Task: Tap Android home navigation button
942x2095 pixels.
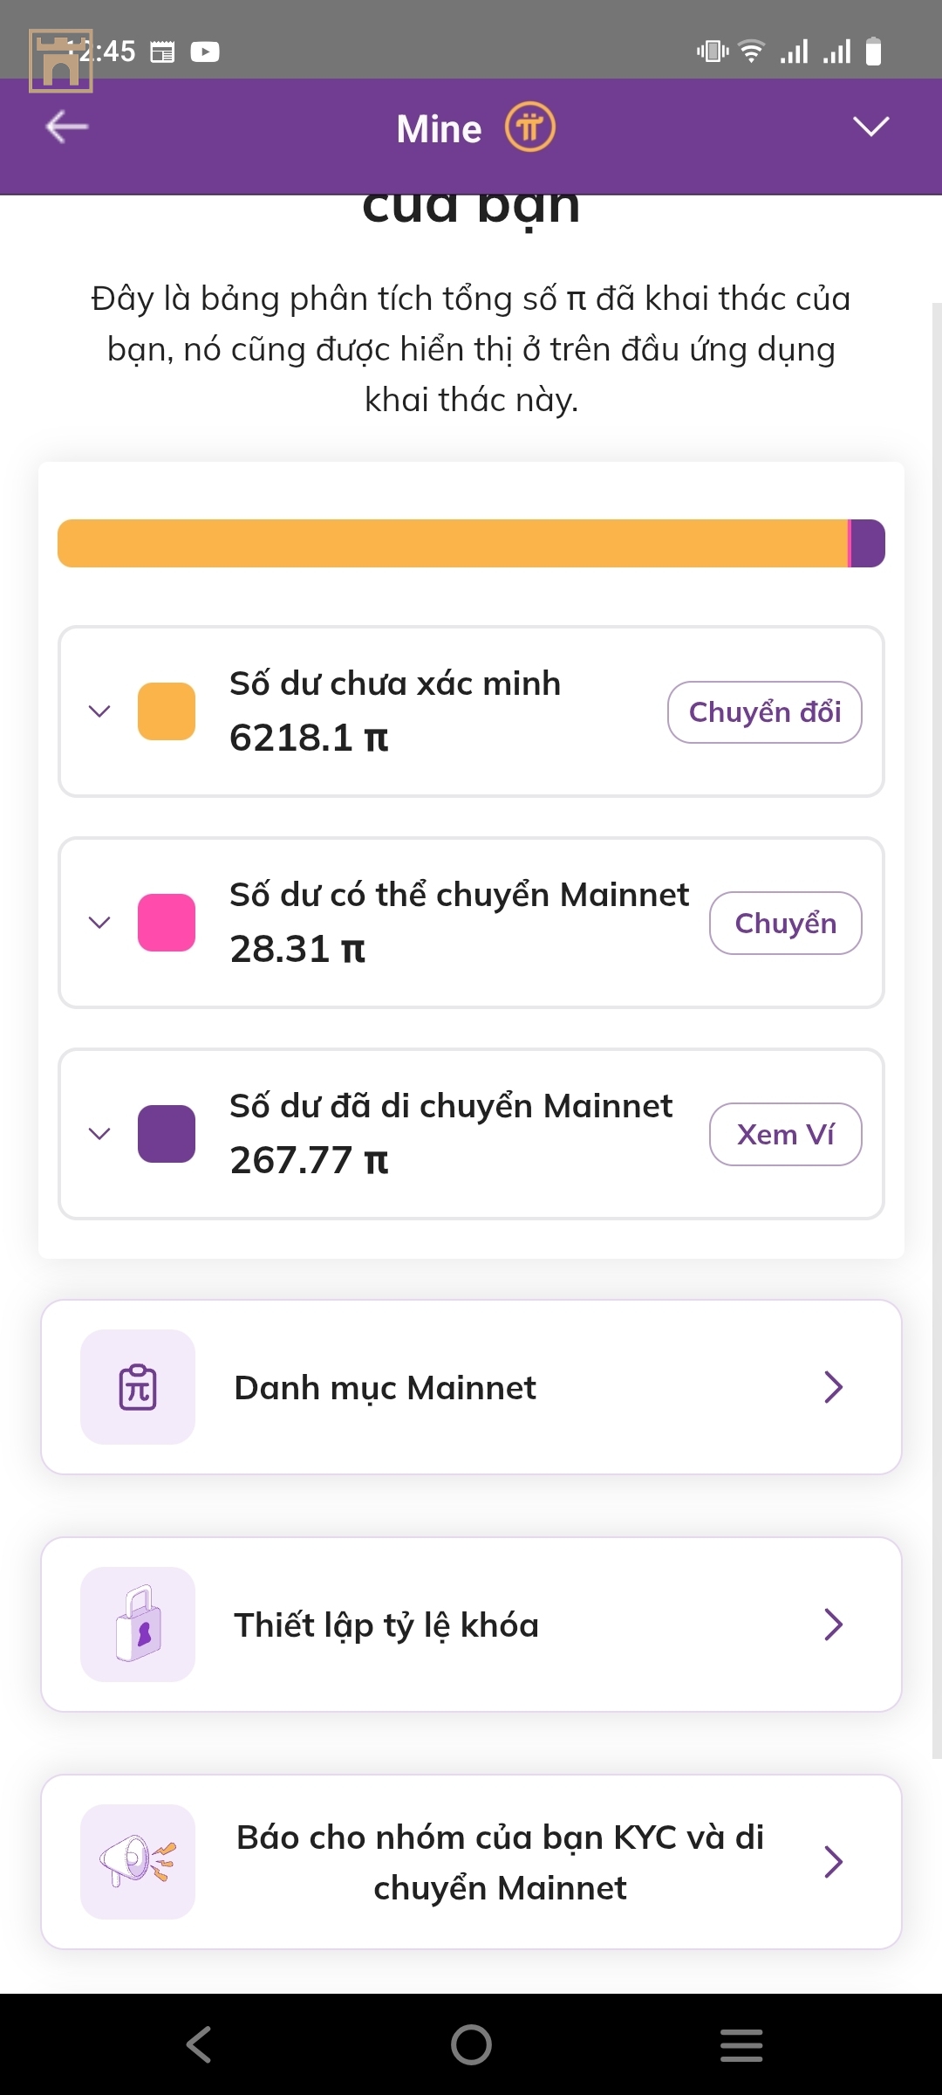Action: [471, 2044]
